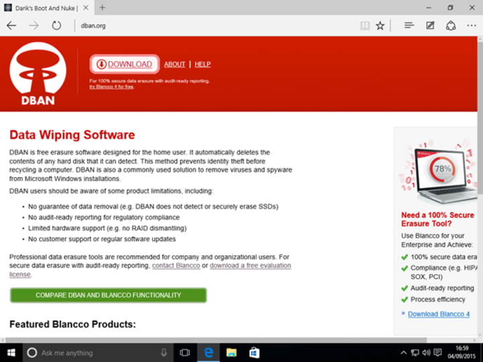This screenshot has width=483, height=362.
Task: Click the 'Ask me anything' search box
Action: [99, 353]
